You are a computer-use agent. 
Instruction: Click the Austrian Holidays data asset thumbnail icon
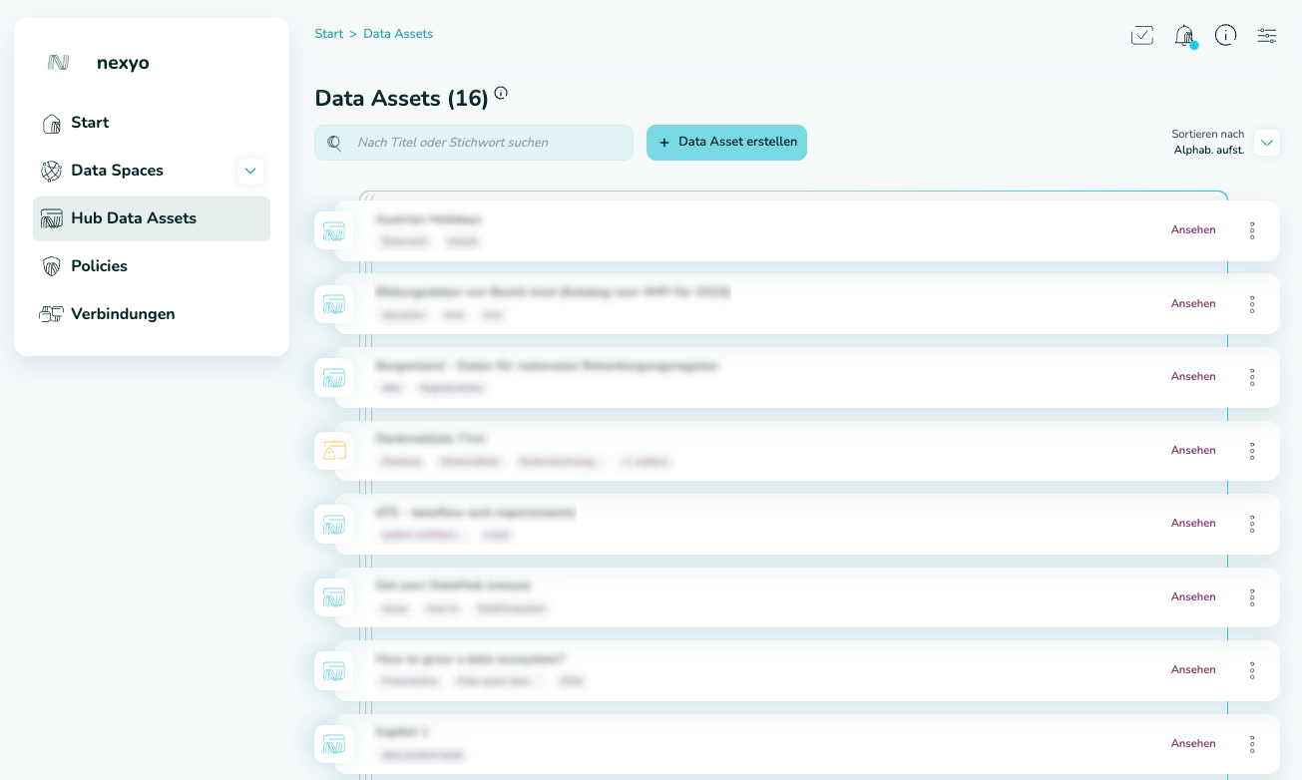point(333,230)
